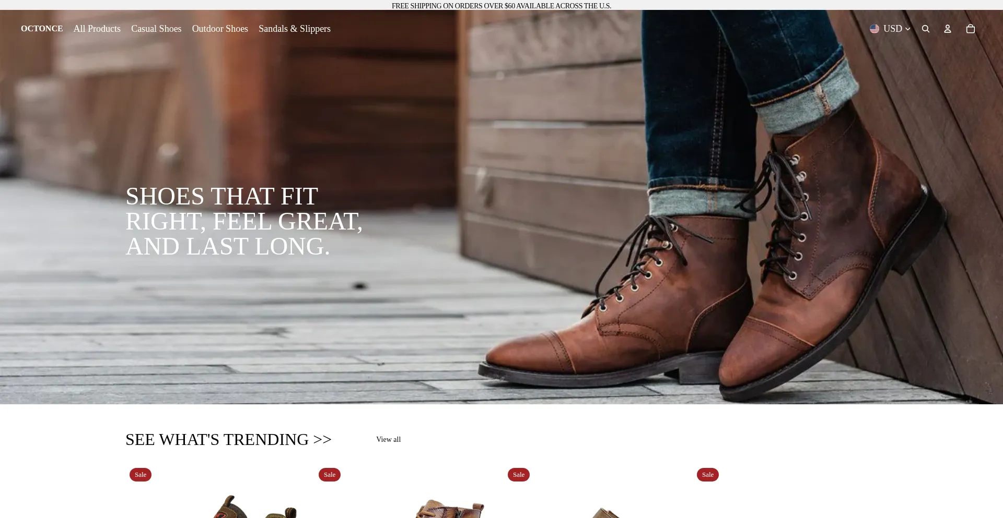Click the US flag currency icon
Viewport: 1003px width, 518px height.
coord(874,29)
